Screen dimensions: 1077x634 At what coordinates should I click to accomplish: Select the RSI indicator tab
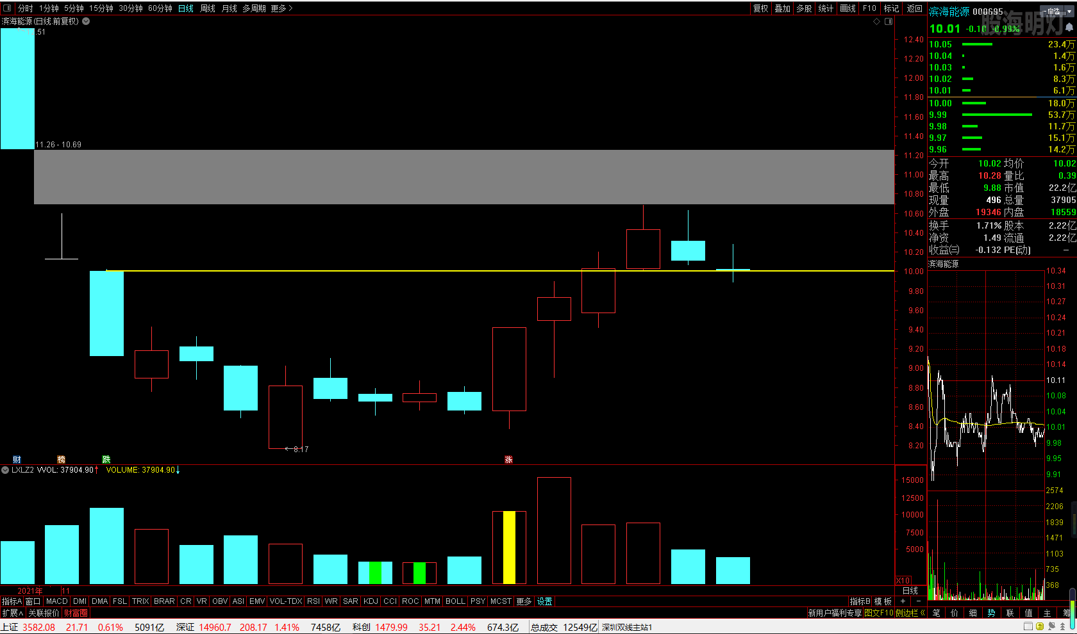click(x=313, y=601)
